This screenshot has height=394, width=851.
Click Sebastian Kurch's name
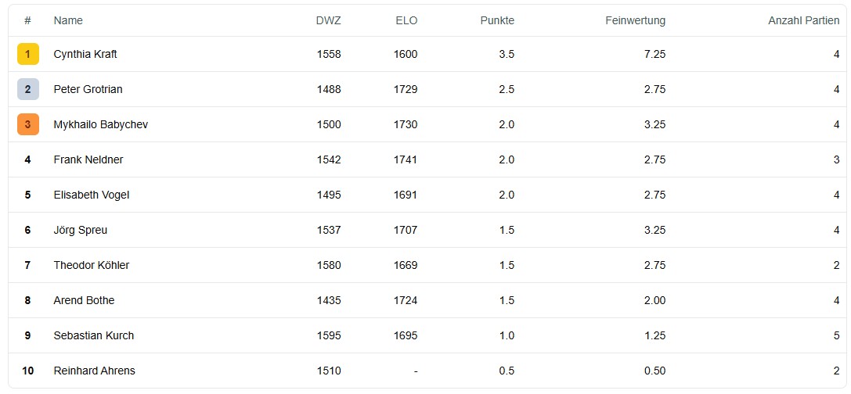[x=94, y=335]
